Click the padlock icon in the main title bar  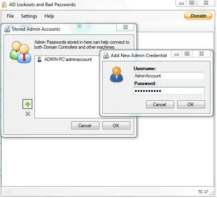[4, 4]
